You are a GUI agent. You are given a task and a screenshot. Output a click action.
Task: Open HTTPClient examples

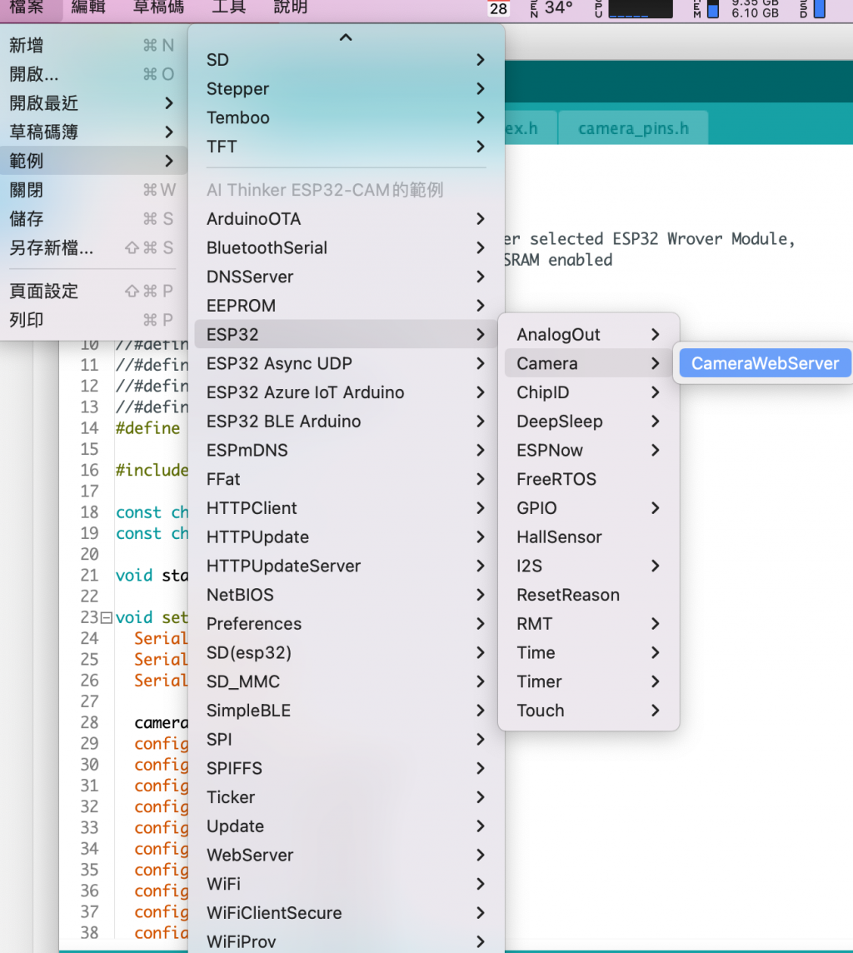tap(347, 508)
